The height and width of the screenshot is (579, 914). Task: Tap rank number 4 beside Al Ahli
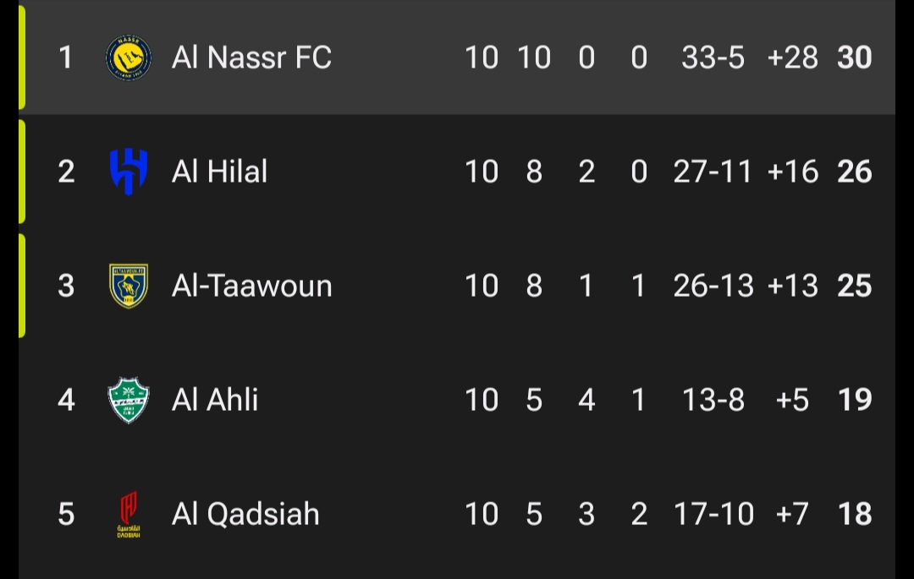[x=66, y=400]
